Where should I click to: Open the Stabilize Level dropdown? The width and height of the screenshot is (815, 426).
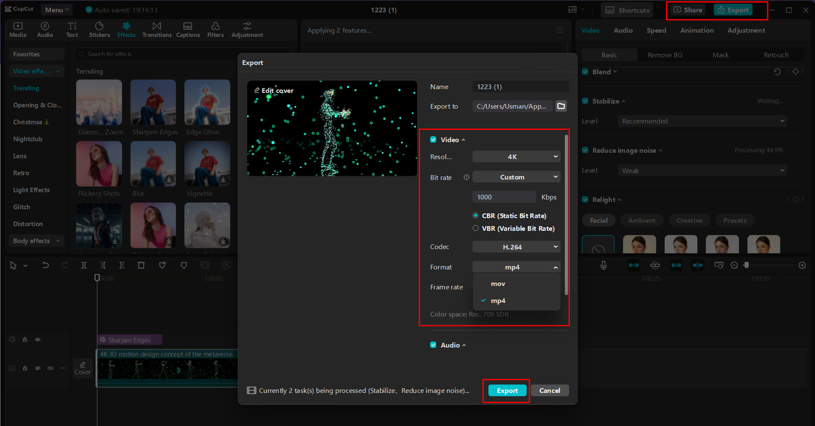click(702, 121)
